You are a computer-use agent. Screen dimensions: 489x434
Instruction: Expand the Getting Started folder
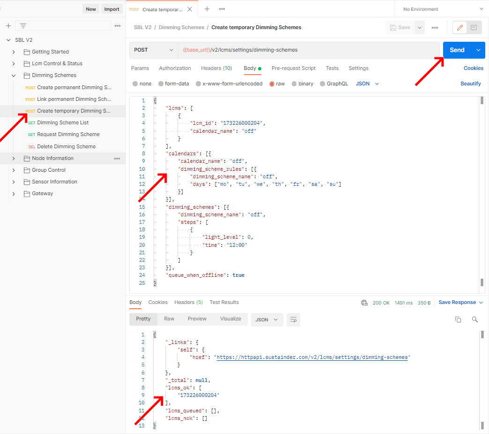(x=14, y=52)
